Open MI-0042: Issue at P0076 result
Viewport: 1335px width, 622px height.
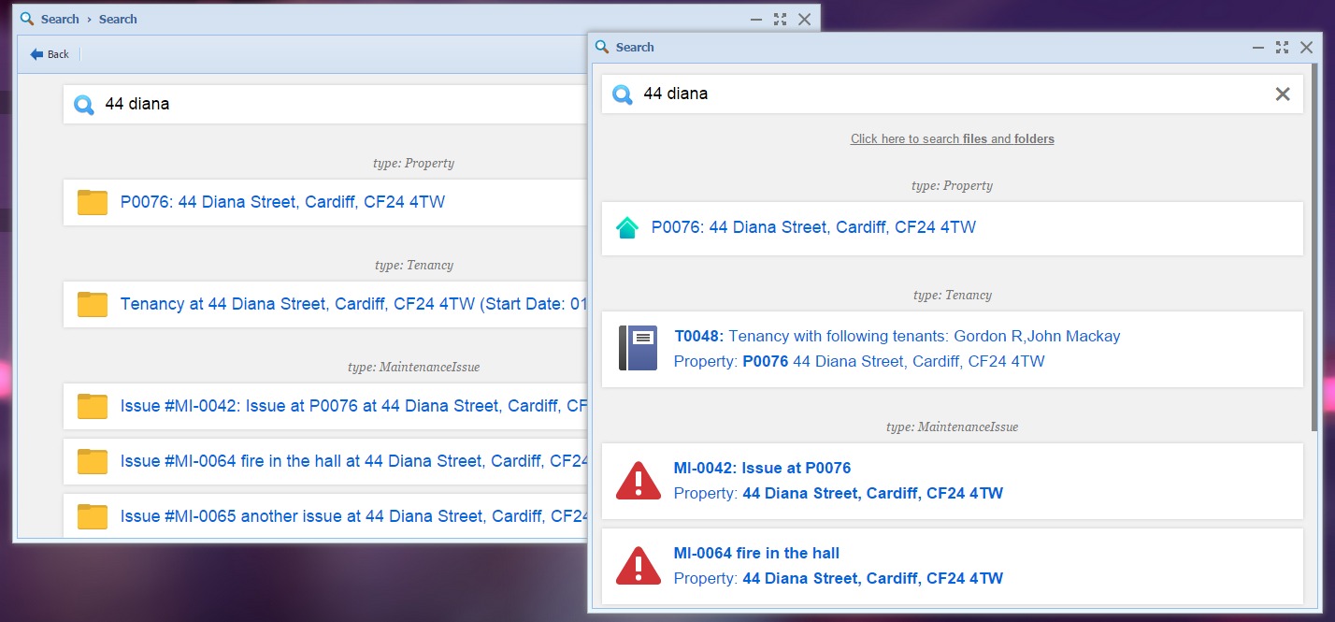coord(762,468)
